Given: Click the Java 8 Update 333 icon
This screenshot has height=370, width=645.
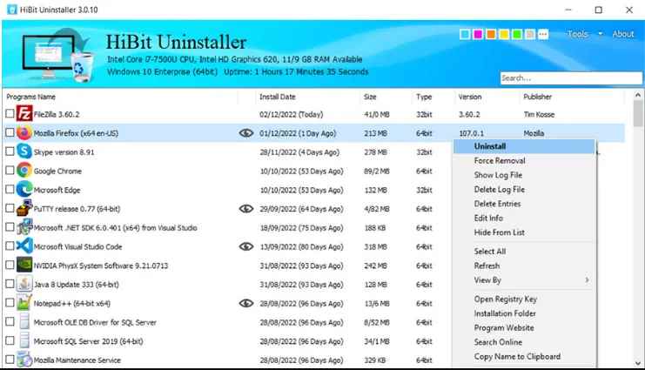Looking at the screenshot, I should (25, 285).
